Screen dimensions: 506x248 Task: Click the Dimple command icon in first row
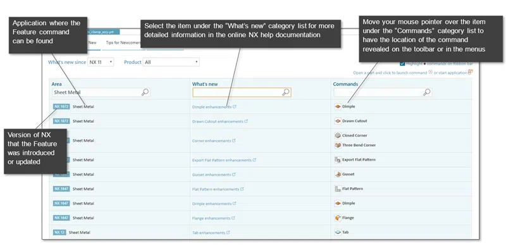(338, 106)
